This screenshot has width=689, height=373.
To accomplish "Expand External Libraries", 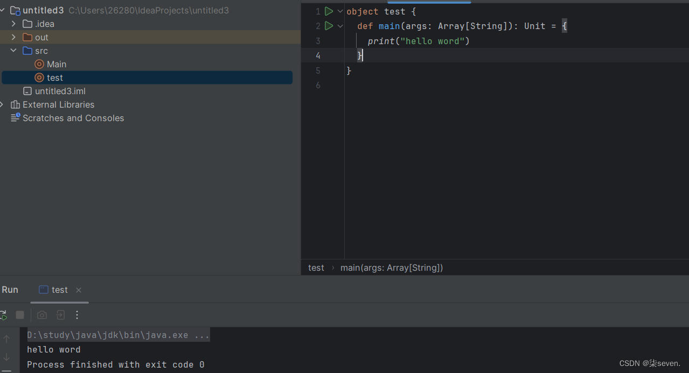I will coord(4,104).
